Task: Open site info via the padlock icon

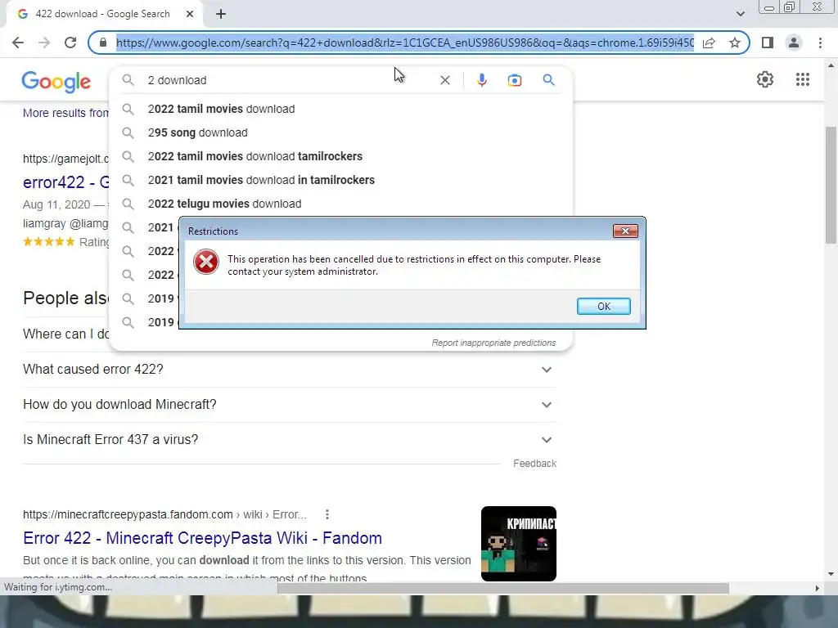Action: coord(103,43)
